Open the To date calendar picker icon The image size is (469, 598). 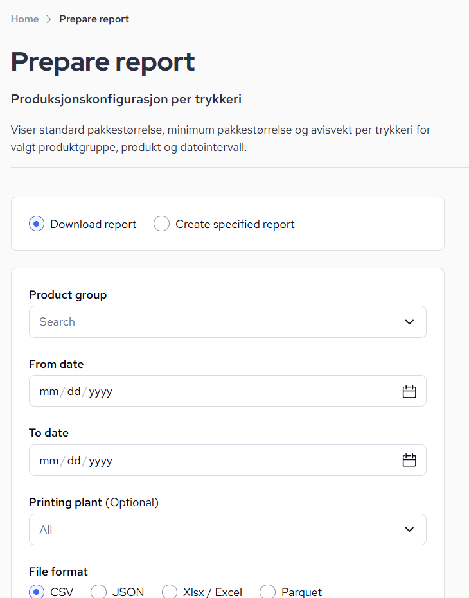409,461
